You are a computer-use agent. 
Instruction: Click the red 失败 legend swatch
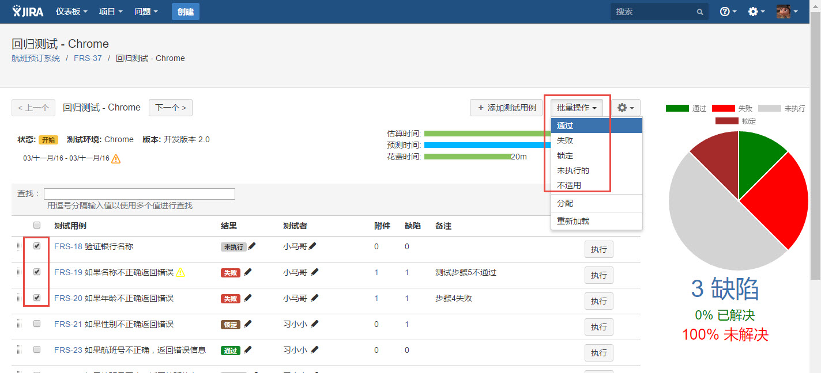point(724,108)
